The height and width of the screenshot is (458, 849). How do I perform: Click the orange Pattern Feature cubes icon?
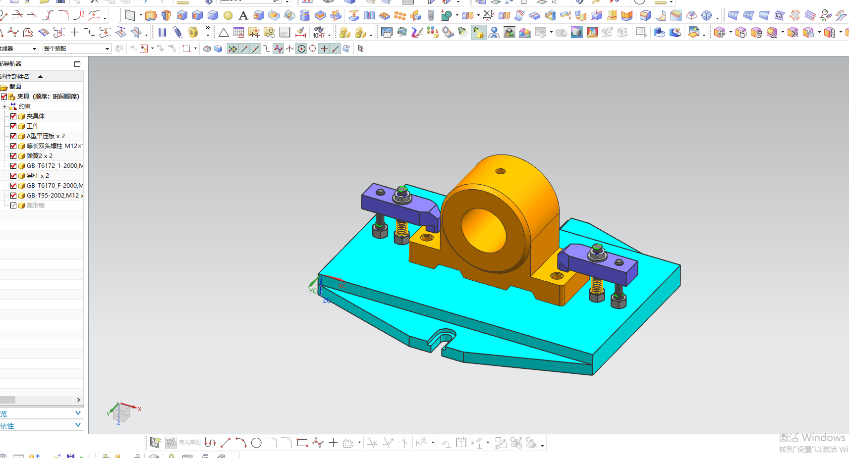coord(400,16)
